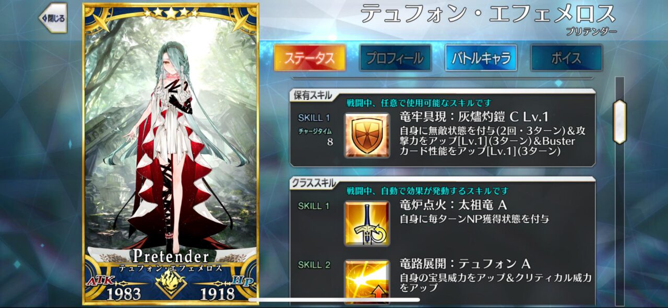The width and height of the screenshot is (668, 308).
Task: Select the ステータス tab
Action: point(310,58)
